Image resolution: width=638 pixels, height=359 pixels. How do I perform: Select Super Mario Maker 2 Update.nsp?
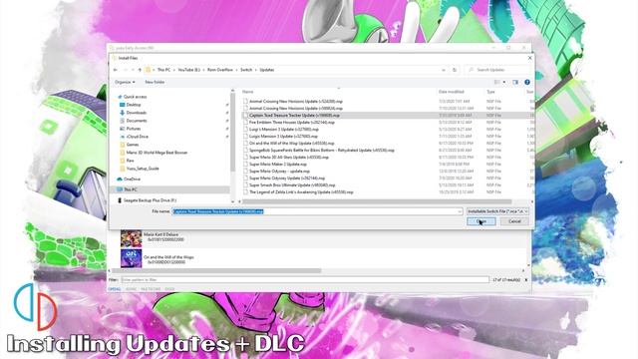point(277,165)
